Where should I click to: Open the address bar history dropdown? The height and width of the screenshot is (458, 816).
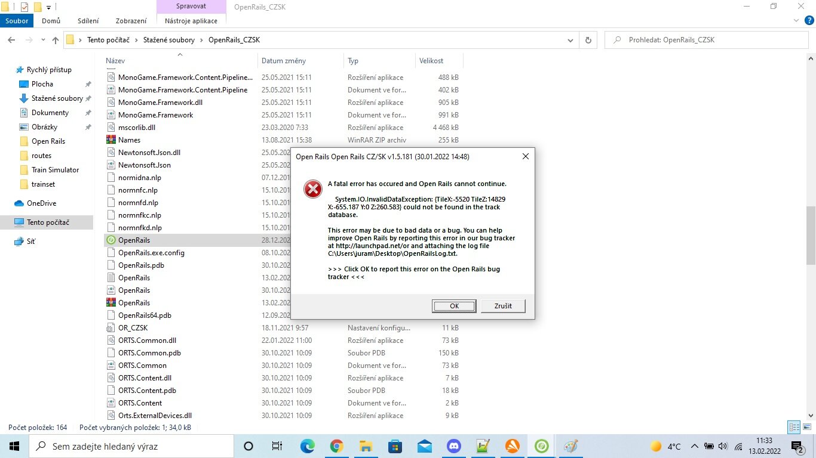coord(570,40)
